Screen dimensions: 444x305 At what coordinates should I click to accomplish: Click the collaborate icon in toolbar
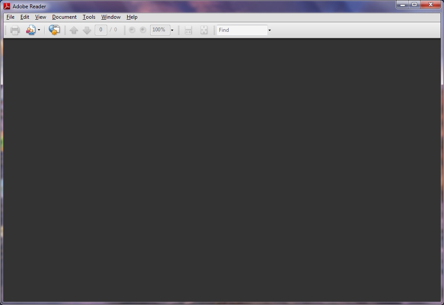point(30,30)
